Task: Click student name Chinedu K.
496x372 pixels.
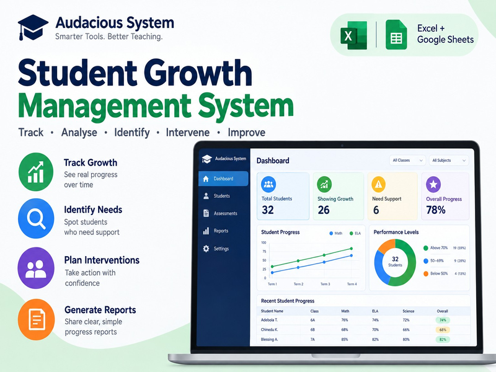Action: pos(269,330)
